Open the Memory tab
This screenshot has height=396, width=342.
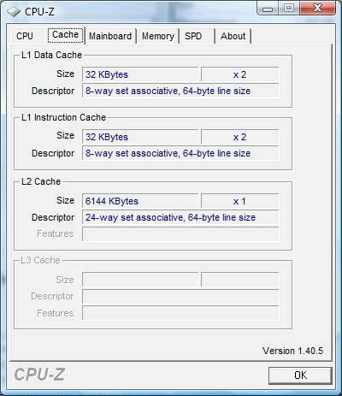[158, 36]
